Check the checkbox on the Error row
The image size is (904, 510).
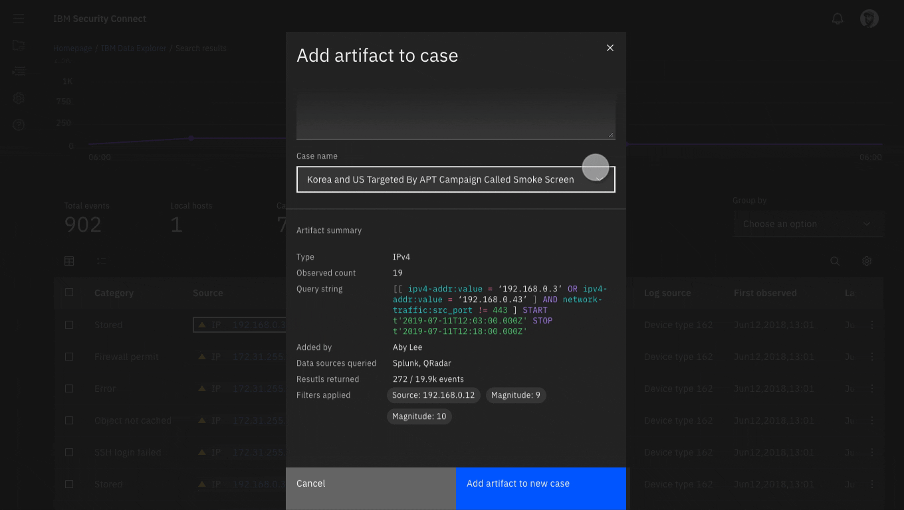69,388
